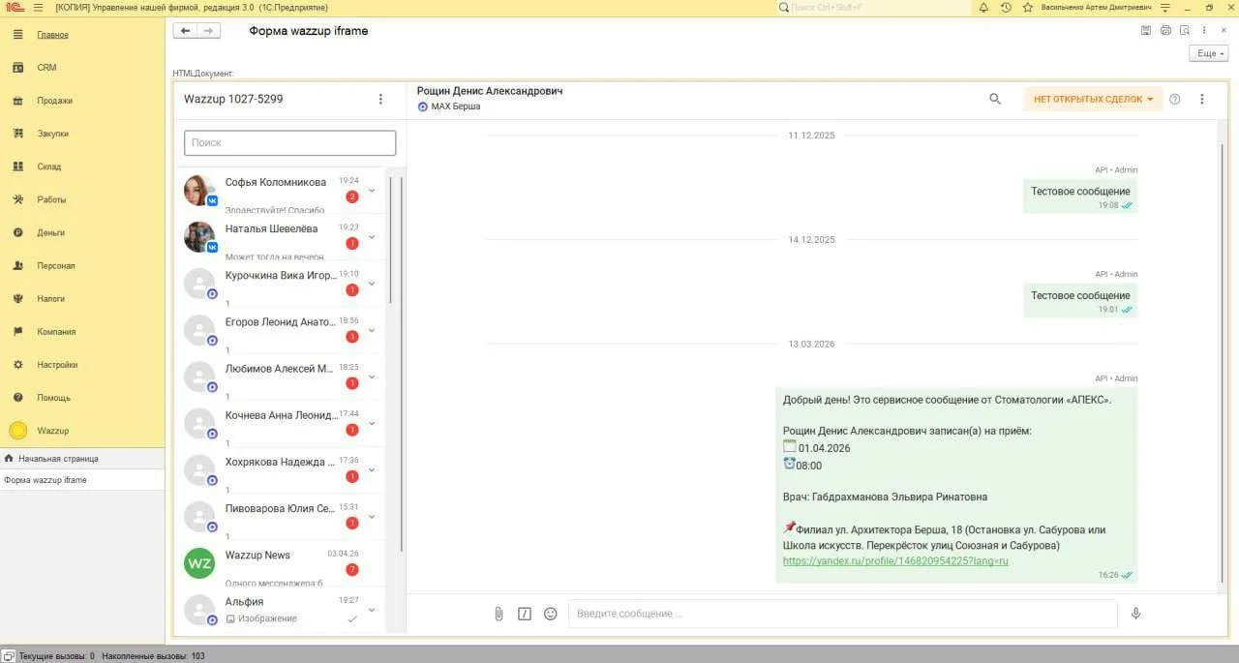Open message templates with the slash icon
Viewport: 1239px width, 663px height.
tap(525, 614)
